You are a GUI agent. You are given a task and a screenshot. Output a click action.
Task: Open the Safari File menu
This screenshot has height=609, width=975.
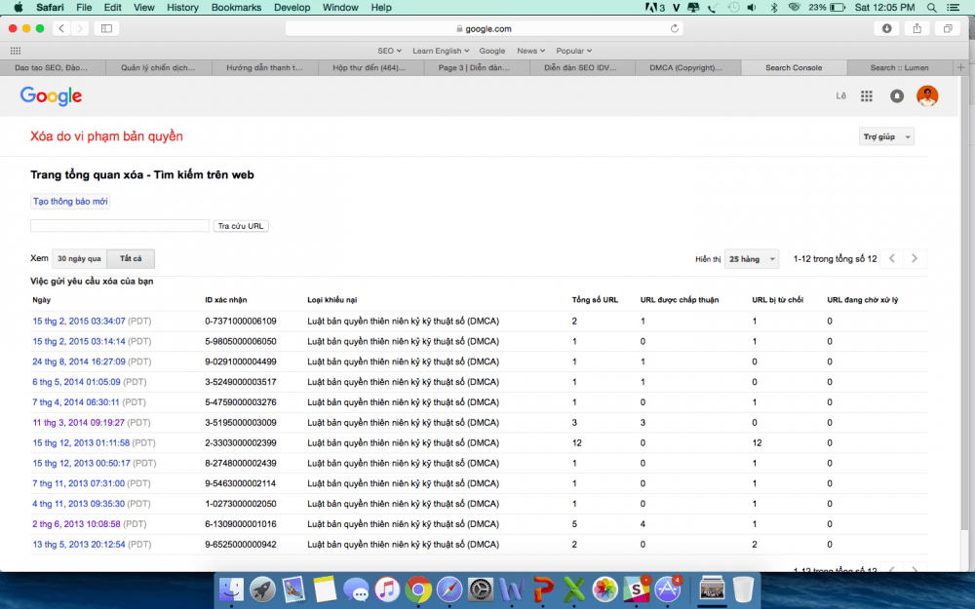(x=84, y=8)
